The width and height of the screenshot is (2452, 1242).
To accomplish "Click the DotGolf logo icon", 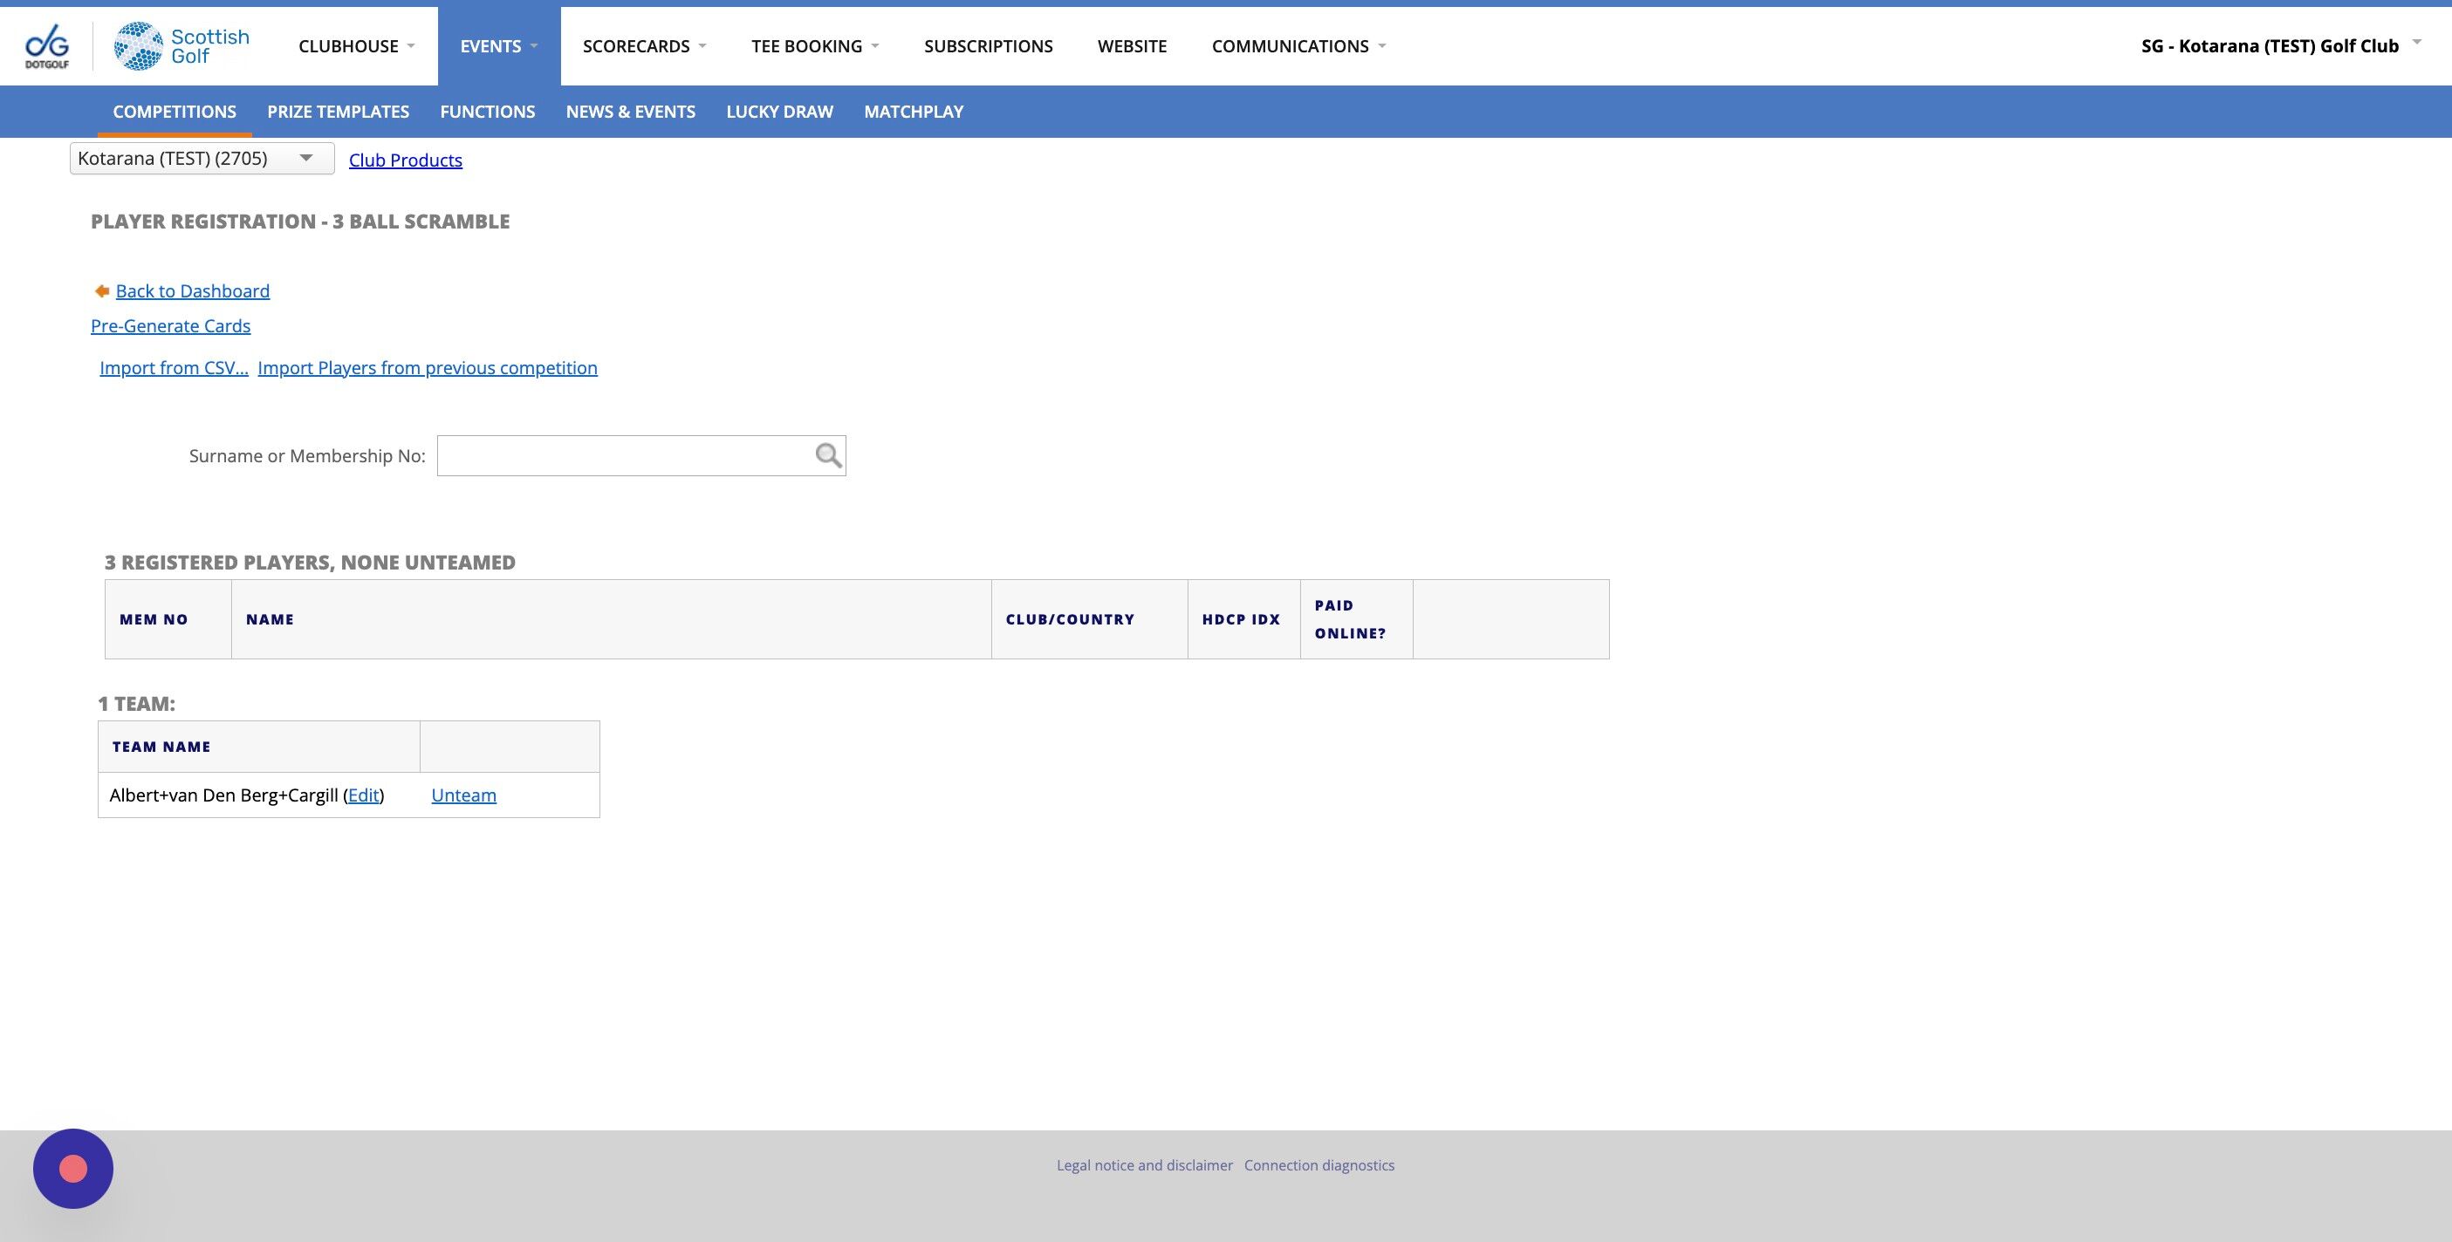I will coord(46,45).
